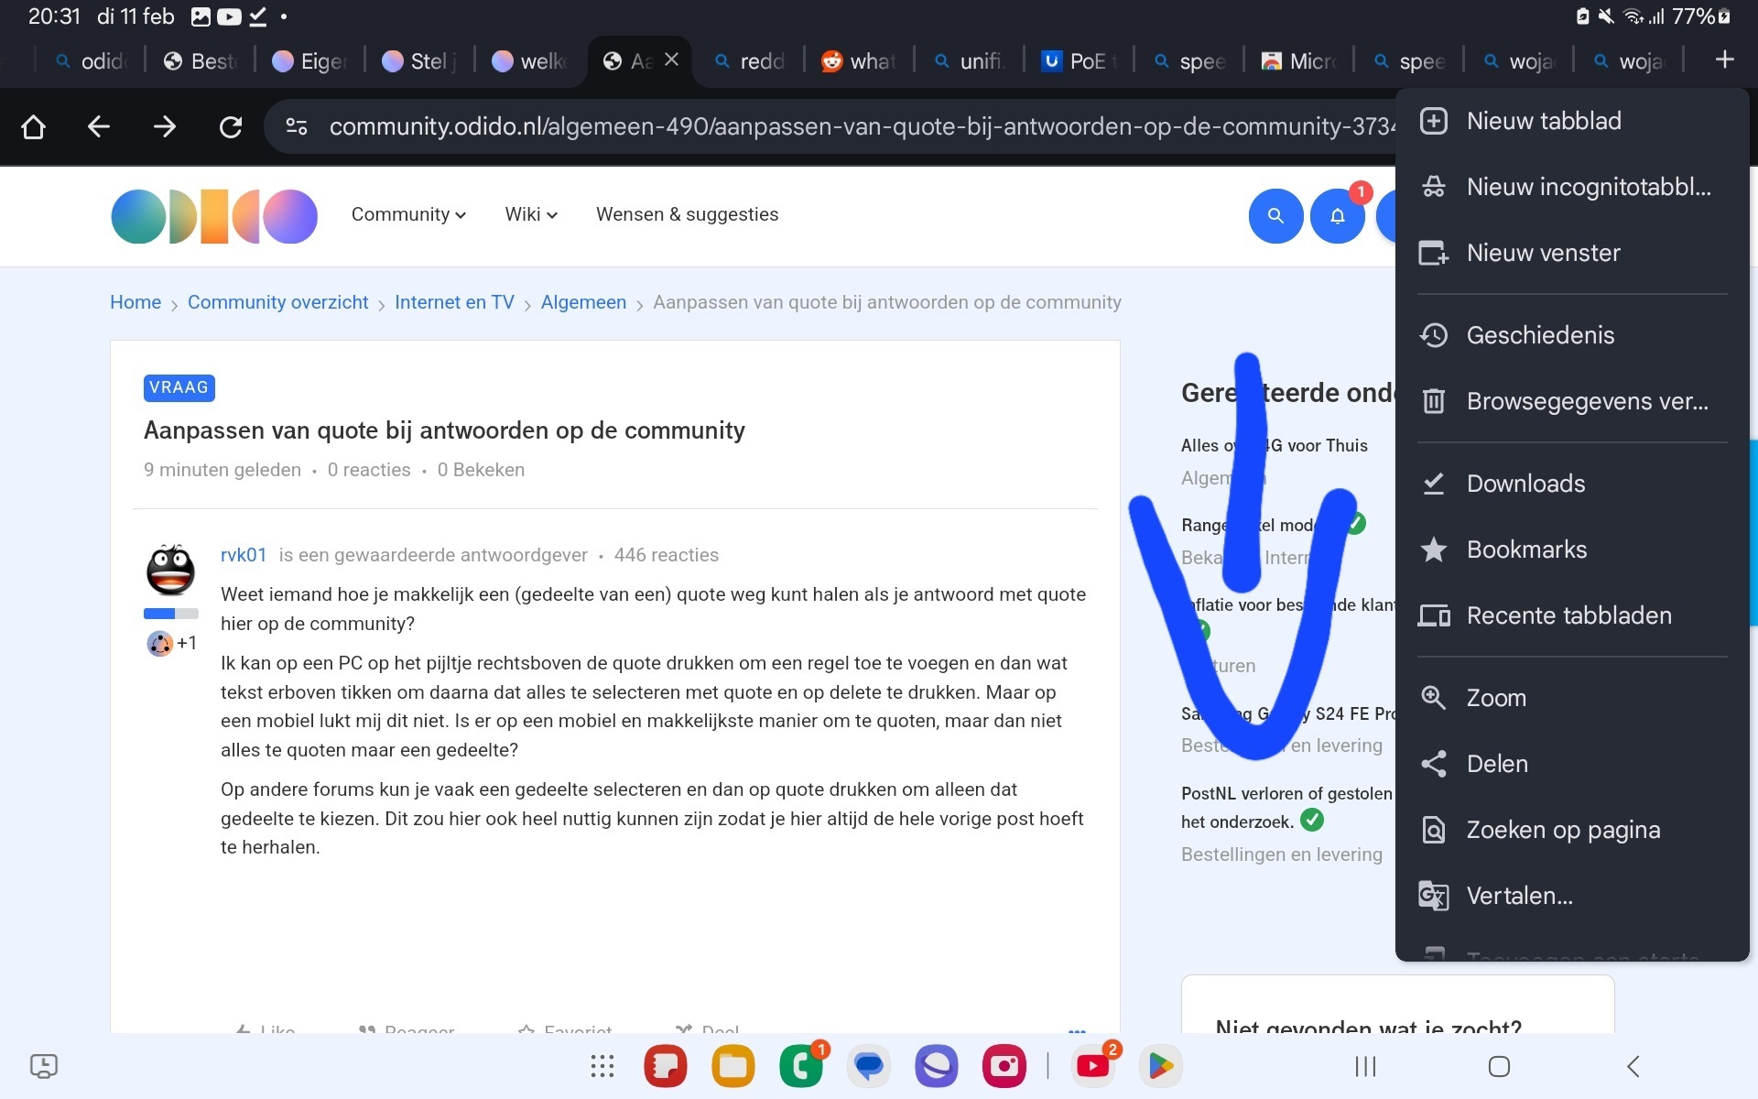Go back with the back arrow
Image resolution: width=1758 pixels, height=1099 pixels.
coord(99,126)
